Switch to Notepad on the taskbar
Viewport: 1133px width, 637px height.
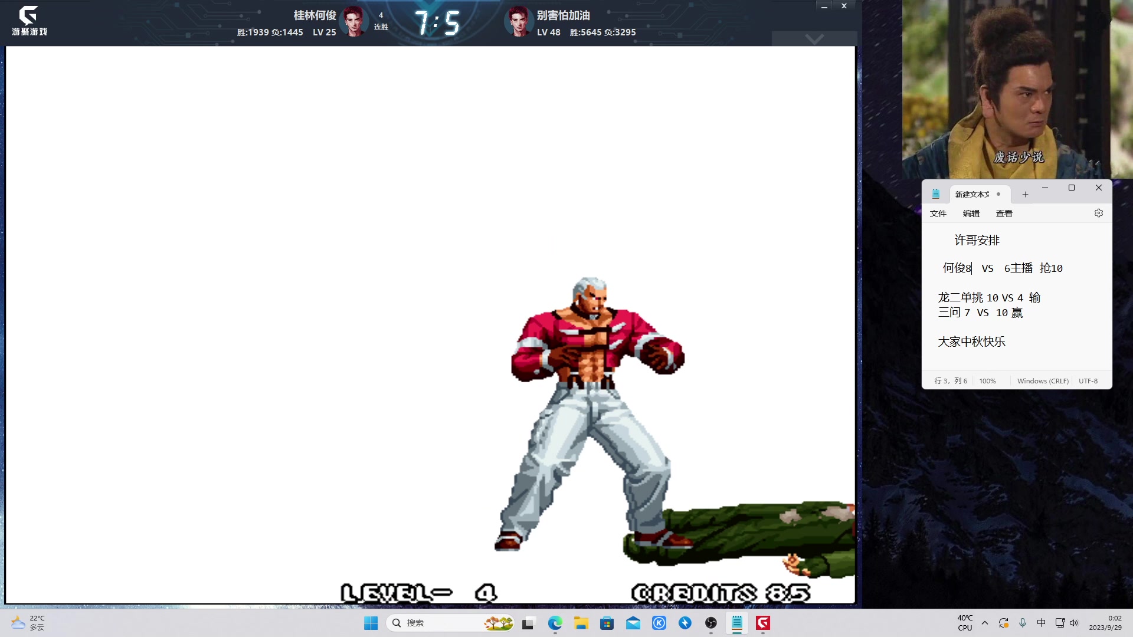[x=737, y=623]
